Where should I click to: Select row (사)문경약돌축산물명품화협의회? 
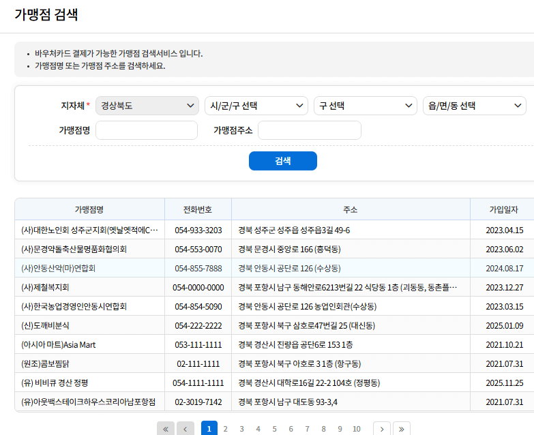[274, 249]
